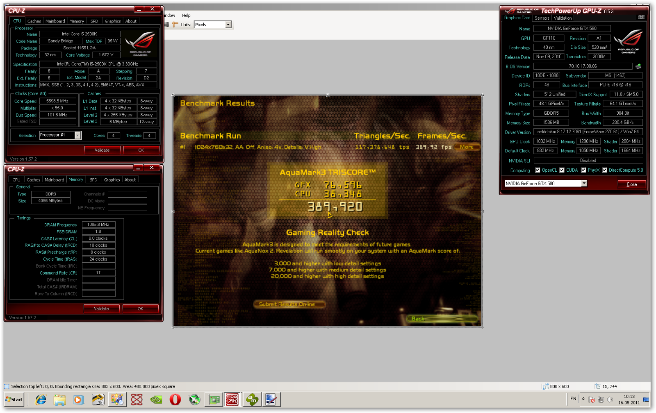The image size is (656, 413).
Task: Click the EN language indicator
Action: tap(573, 399)
